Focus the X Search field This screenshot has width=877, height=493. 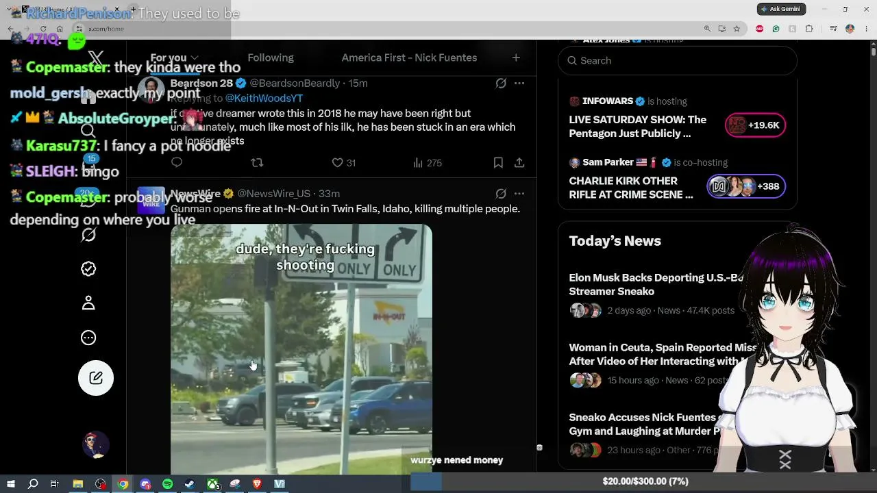point(678,60)
